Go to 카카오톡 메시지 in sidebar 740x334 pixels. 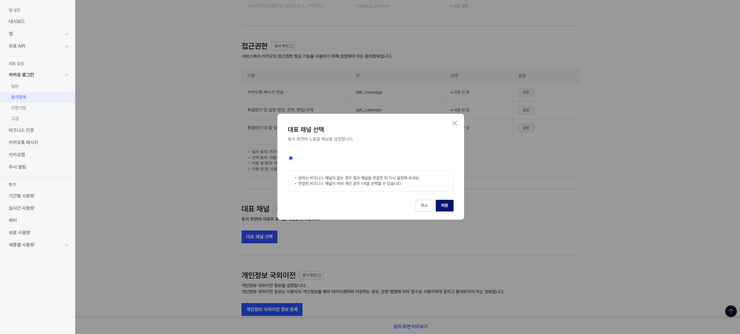point(23,142)
